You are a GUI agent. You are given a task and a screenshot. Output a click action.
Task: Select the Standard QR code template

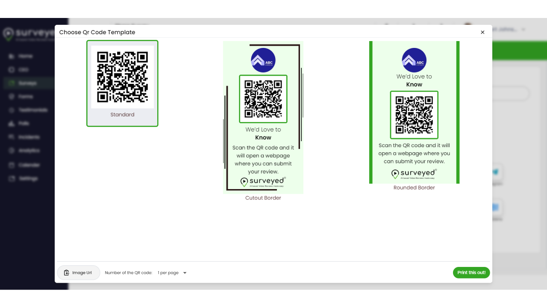coord(122,83)
